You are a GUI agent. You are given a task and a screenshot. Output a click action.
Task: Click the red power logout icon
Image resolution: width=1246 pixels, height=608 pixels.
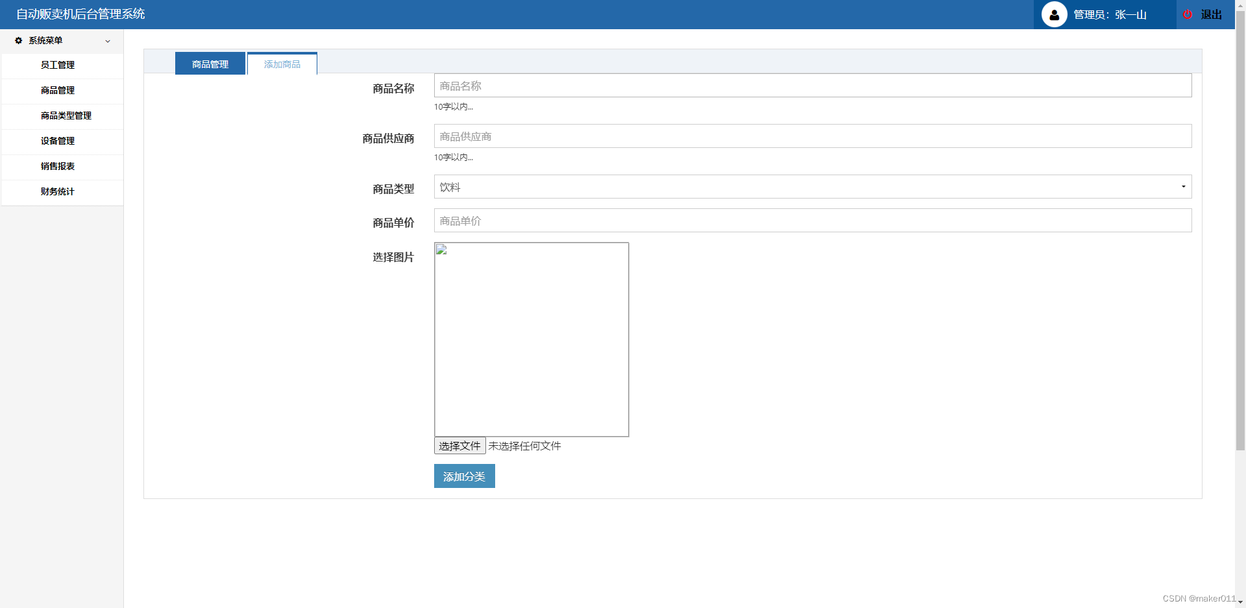pos(1188,14)
